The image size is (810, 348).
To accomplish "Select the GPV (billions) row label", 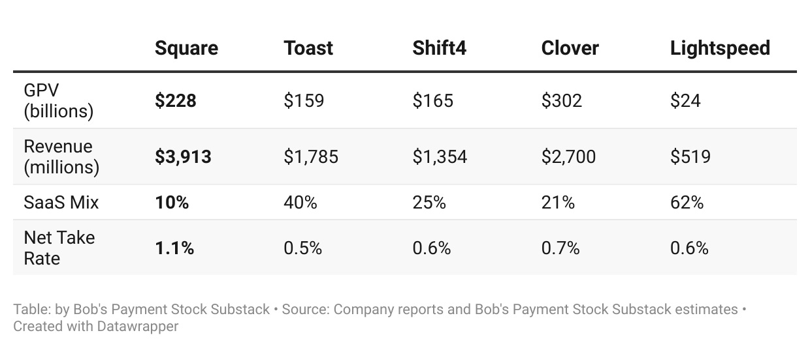I will [x=59, y=101].
